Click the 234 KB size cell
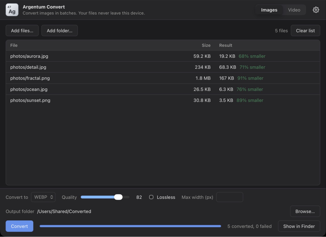Screen dimensions: 326x237 tap(203, 67)
